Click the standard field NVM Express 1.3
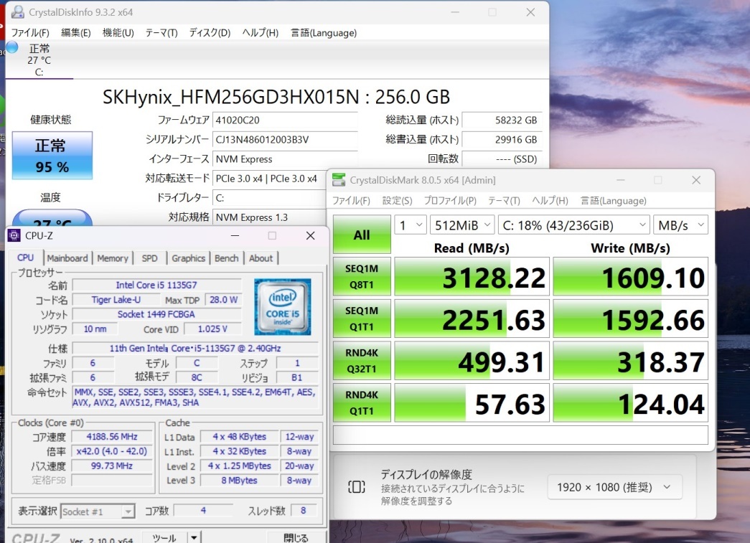This screenshot has width=750, height=543. pyautogui.click(x=269, y=217)
